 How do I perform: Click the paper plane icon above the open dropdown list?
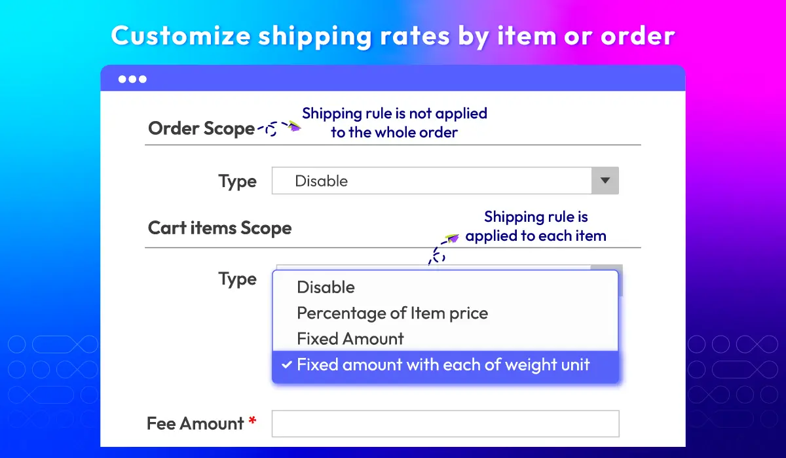(452, 238)
